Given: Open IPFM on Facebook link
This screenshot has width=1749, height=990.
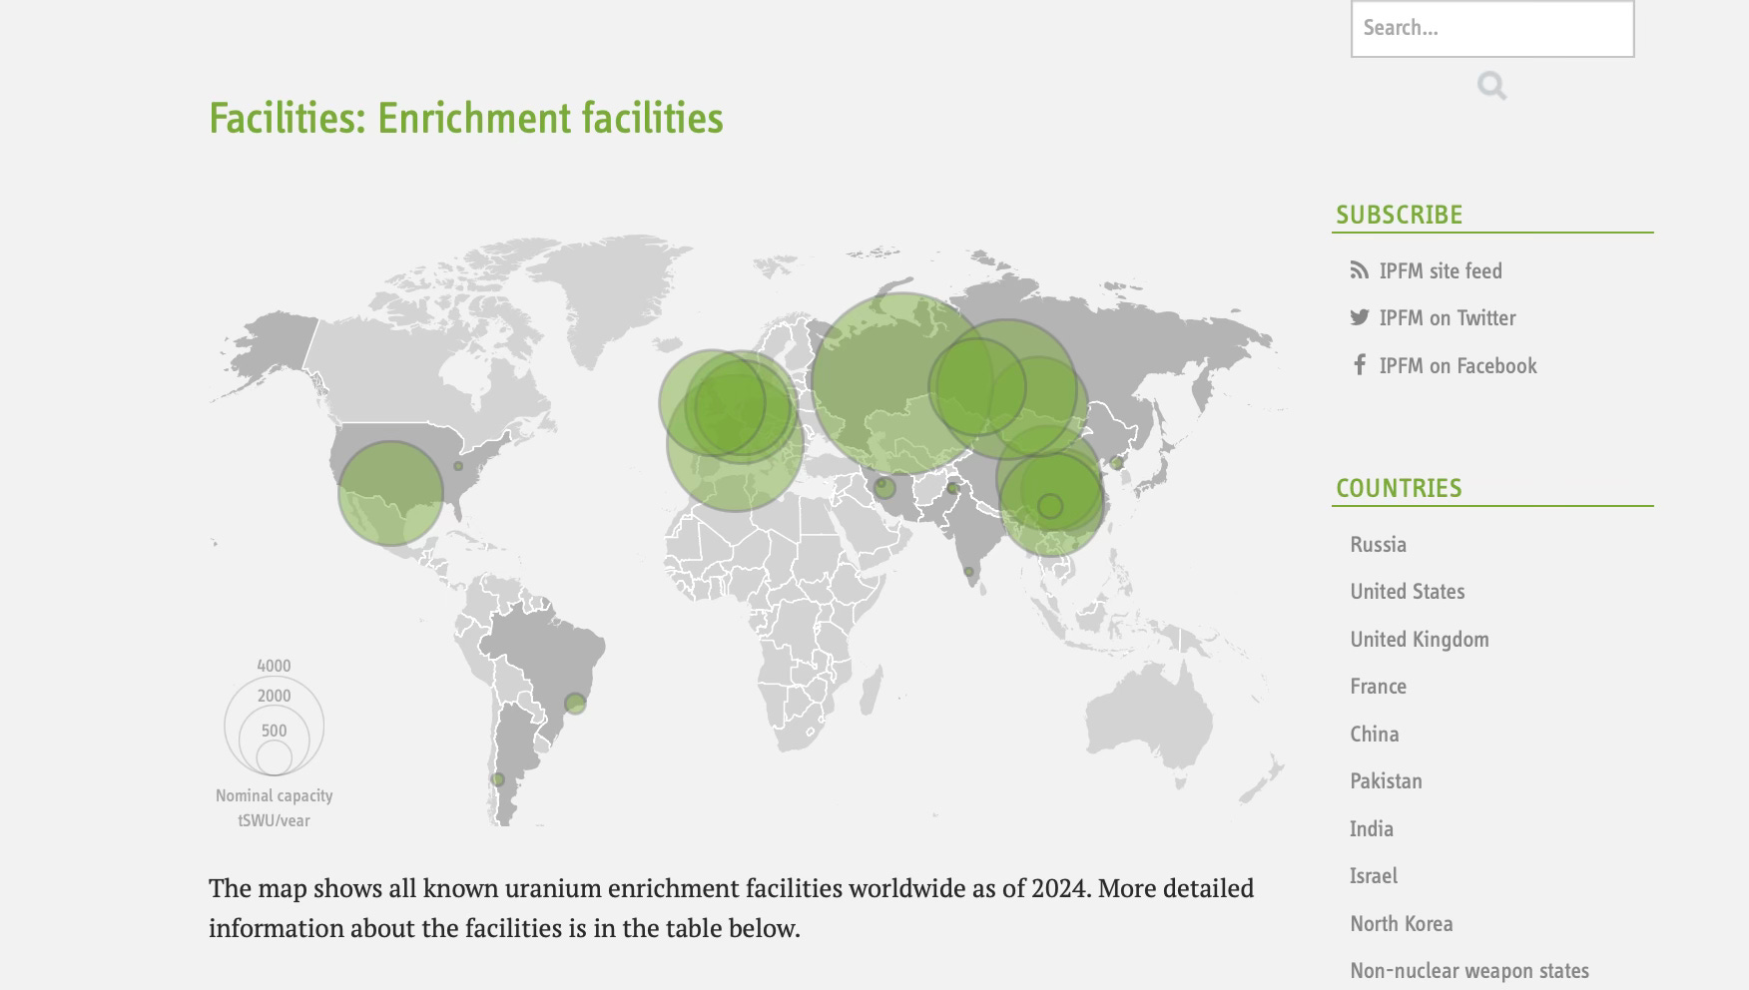Looking at the screenshot, I should point(1457,366).
